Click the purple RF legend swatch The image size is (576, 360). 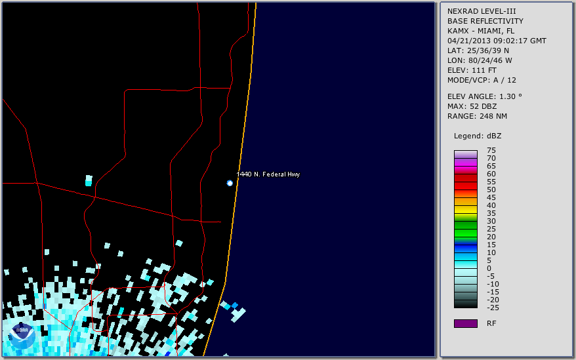[x=465, y=323]
